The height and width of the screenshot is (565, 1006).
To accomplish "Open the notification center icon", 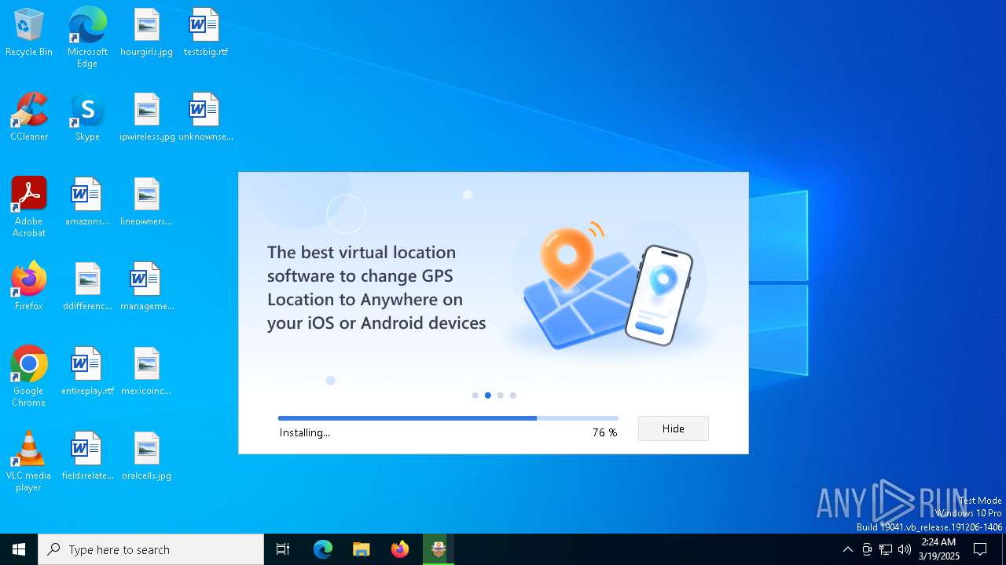I will (x=980, y=549).
